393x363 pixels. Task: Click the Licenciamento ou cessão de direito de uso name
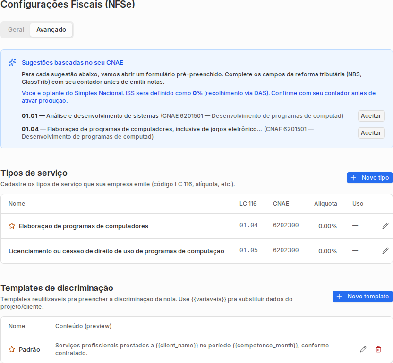[x=116, y=251]
